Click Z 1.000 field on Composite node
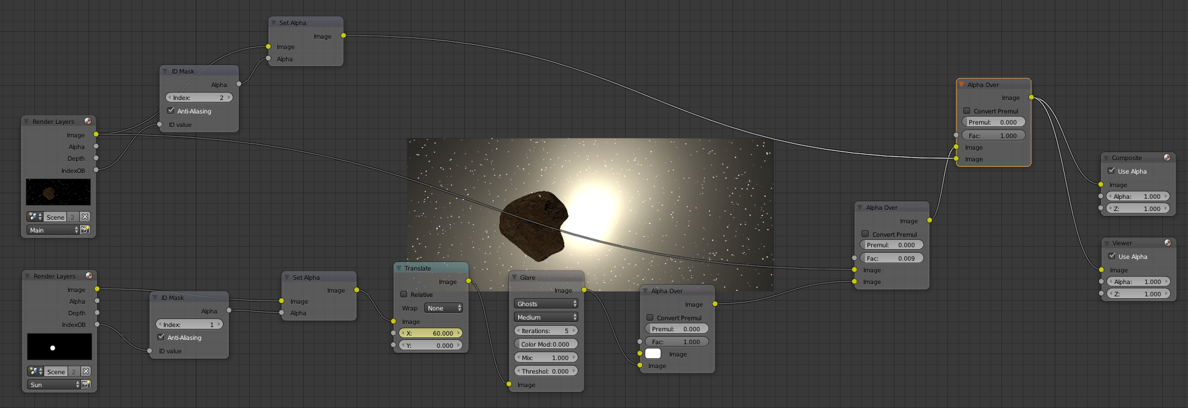Viewport: 1188px width, 408px height. tap(1138, 209)
